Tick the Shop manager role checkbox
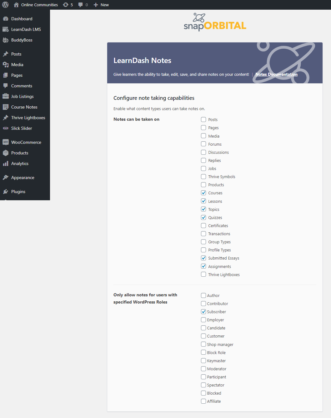Screen dimensions: 331x418 203,344
